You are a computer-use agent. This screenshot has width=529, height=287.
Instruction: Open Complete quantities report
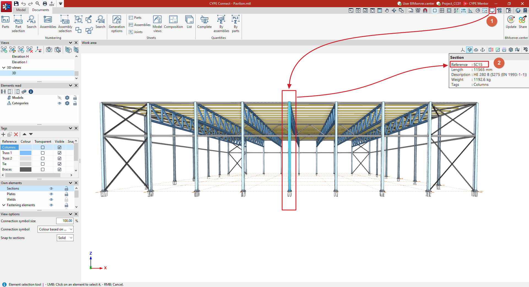tap(204, 22)
